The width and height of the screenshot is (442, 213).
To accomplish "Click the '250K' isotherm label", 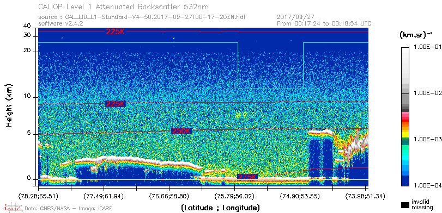I will [181, 131].
